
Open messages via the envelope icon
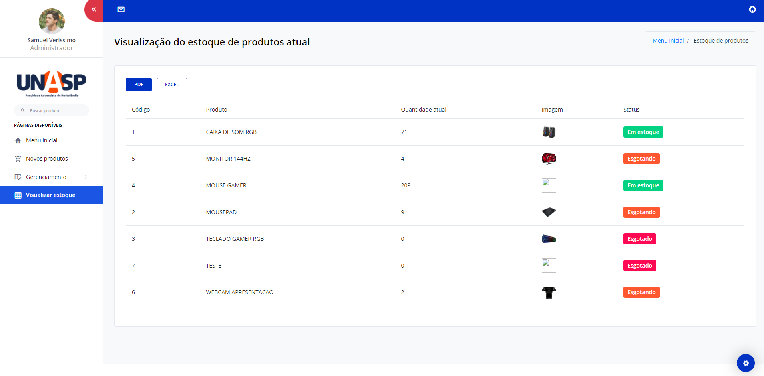click(x=121, y=9)
